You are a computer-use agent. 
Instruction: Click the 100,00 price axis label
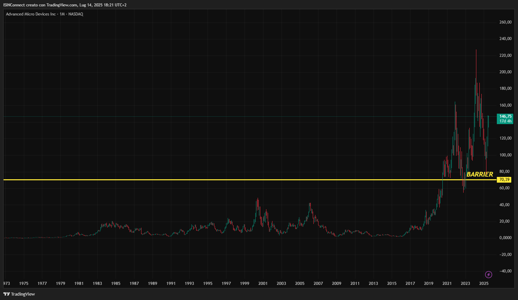(505, 155)
